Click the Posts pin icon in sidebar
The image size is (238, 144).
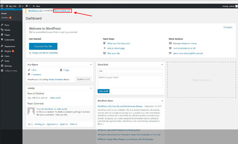[2, 25]
